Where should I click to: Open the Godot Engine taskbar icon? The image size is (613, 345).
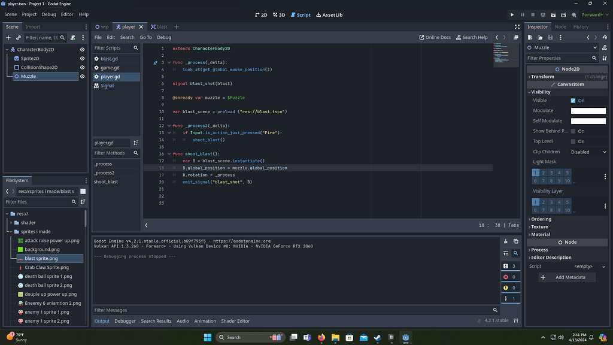[x=405, y=337]
